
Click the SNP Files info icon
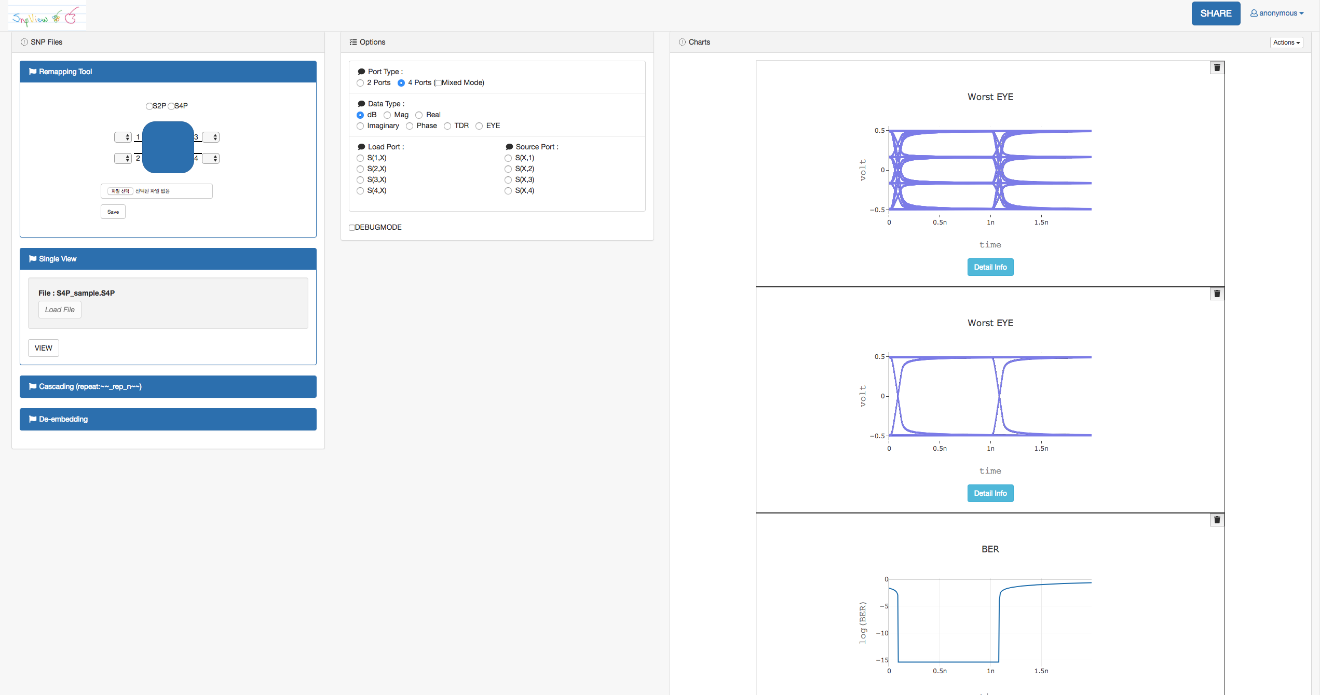coord(24,42)
